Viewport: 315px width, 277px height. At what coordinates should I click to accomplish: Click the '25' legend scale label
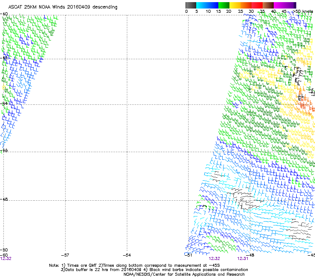[241, 12]
